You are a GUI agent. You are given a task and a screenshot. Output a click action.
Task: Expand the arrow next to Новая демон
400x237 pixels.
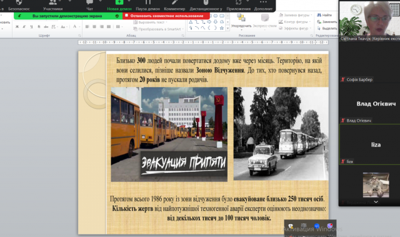click(x=129, y=1)
